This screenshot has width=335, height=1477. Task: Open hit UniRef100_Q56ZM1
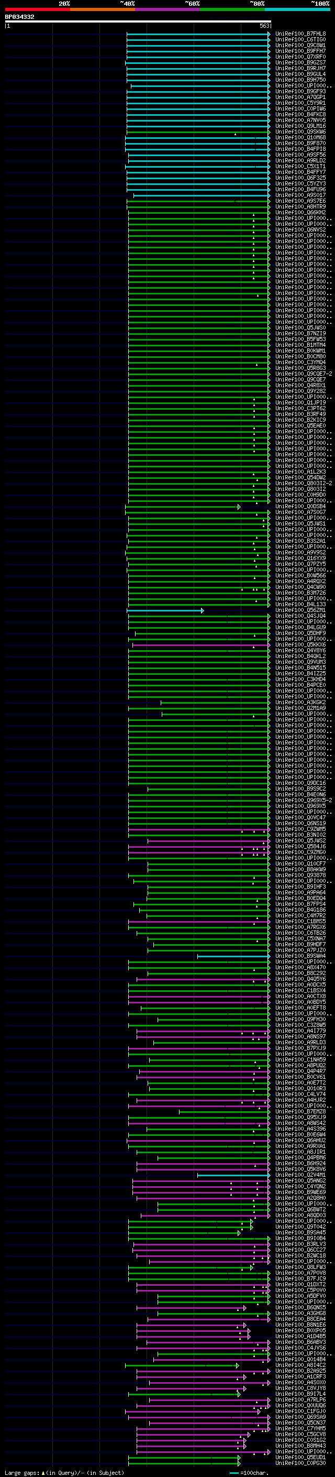click(300, 610)
